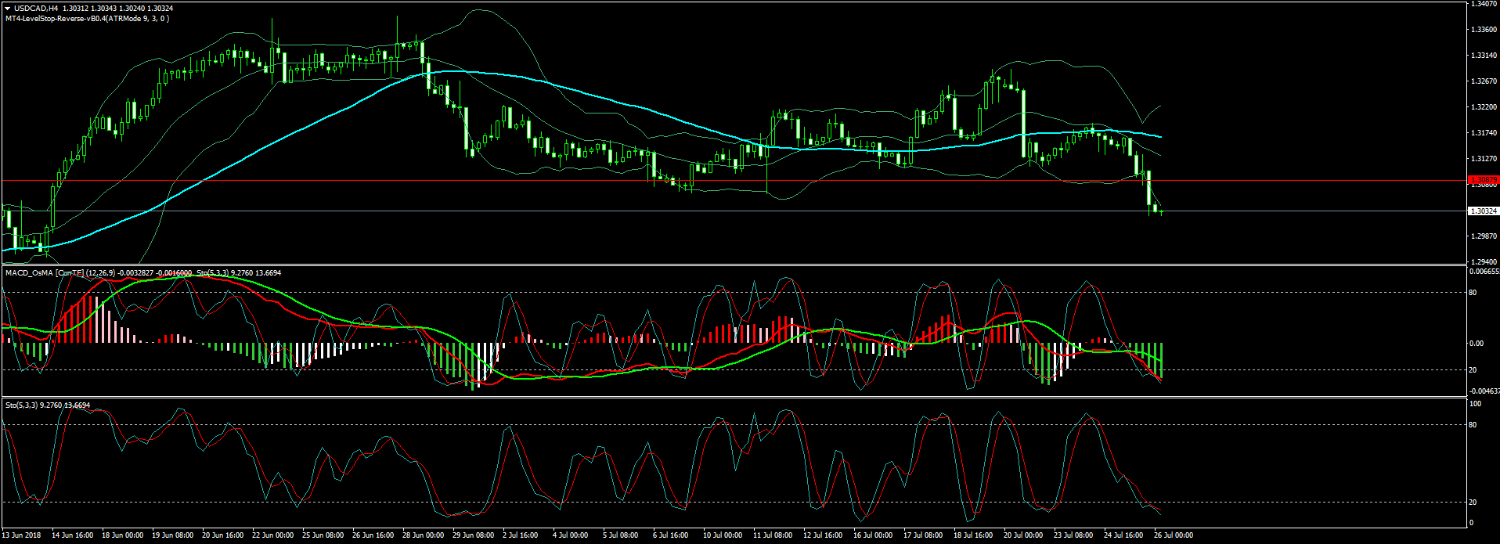1500x544 pixels.
Task: Click the 0.00 level on MACD scale
Action: click(x=1477, y=344)
